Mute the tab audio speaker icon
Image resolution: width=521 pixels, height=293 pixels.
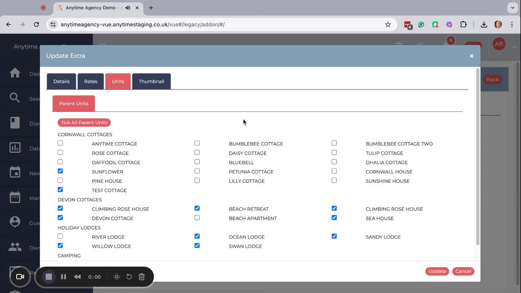(x=128, y=8)
